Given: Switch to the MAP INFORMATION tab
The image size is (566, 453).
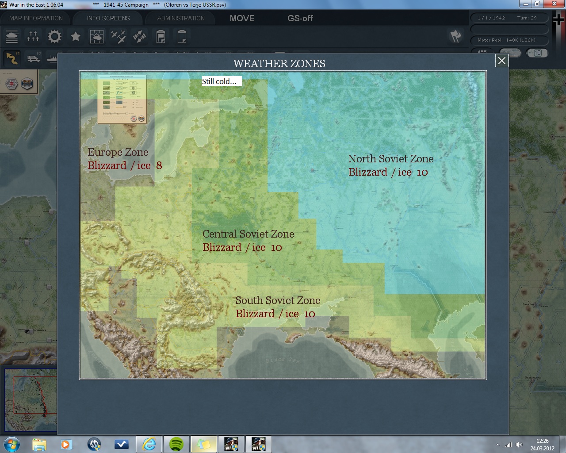Looking at the screenshot, I should click(x=36, y=18).
